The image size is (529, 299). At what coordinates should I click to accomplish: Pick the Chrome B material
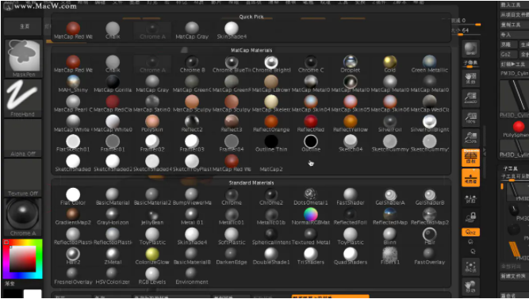192,64
